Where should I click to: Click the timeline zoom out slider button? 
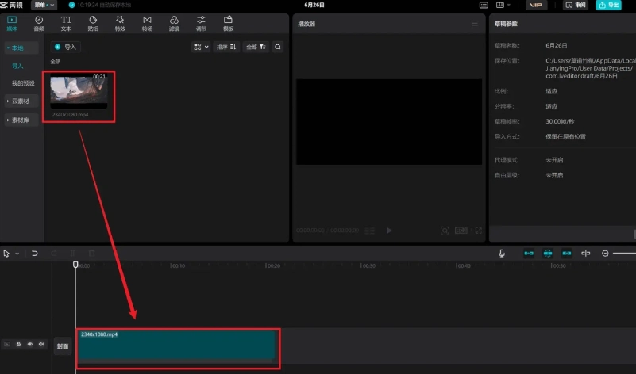pyautogui.click(x=606, y=254)
